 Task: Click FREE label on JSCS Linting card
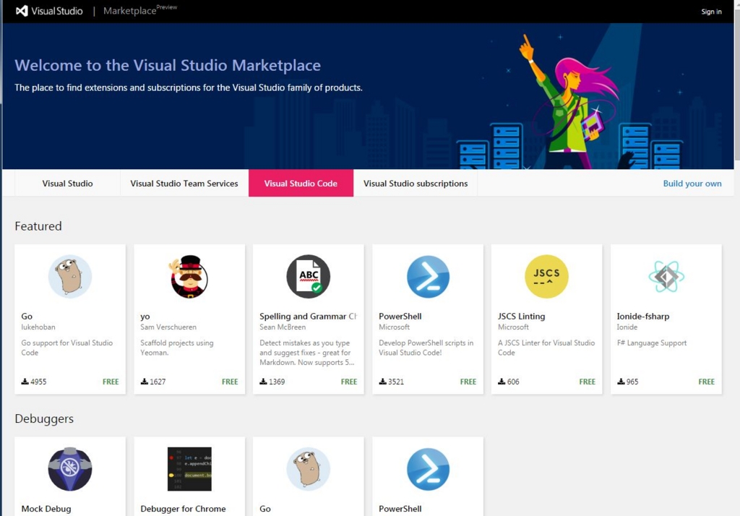coord(587,382)
